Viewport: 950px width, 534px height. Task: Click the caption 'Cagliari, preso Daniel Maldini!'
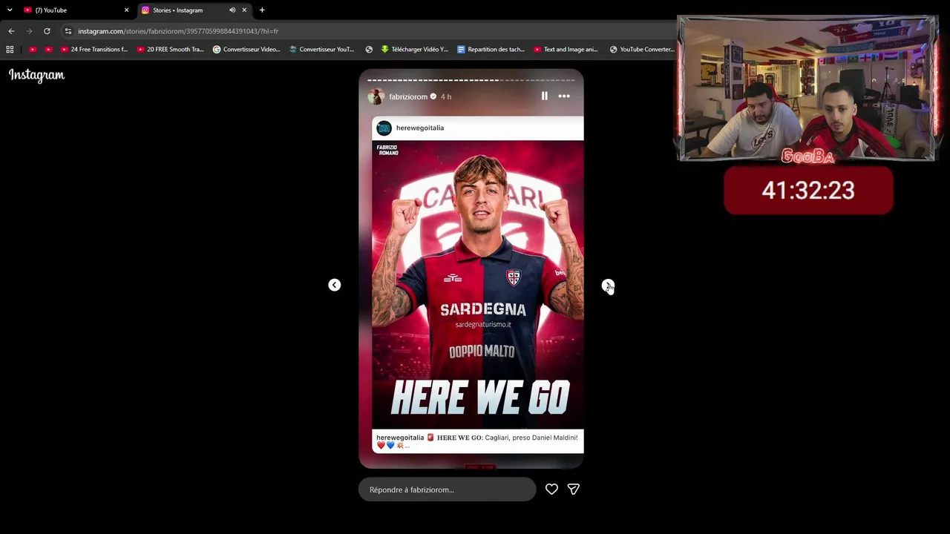[531, 438]
